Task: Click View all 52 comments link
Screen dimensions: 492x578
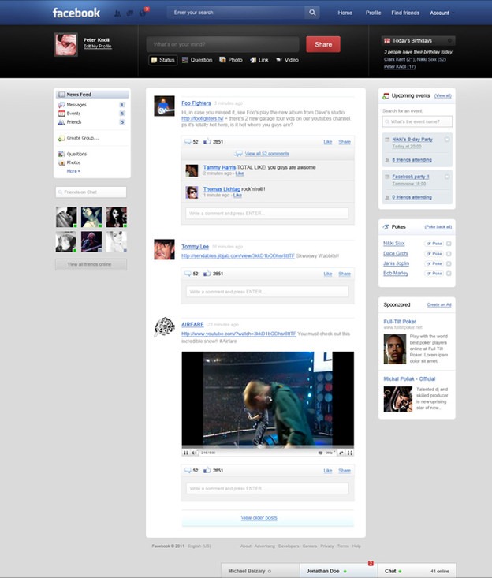Action: [x=266, y=154]
